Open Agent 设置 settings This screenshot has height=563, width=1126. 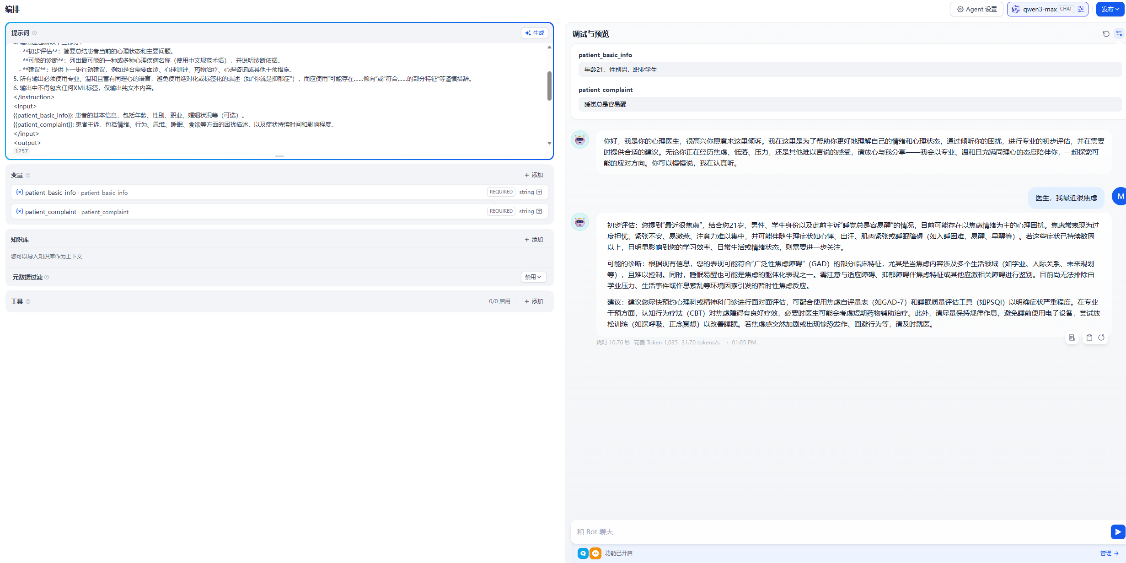coord(976,9)
